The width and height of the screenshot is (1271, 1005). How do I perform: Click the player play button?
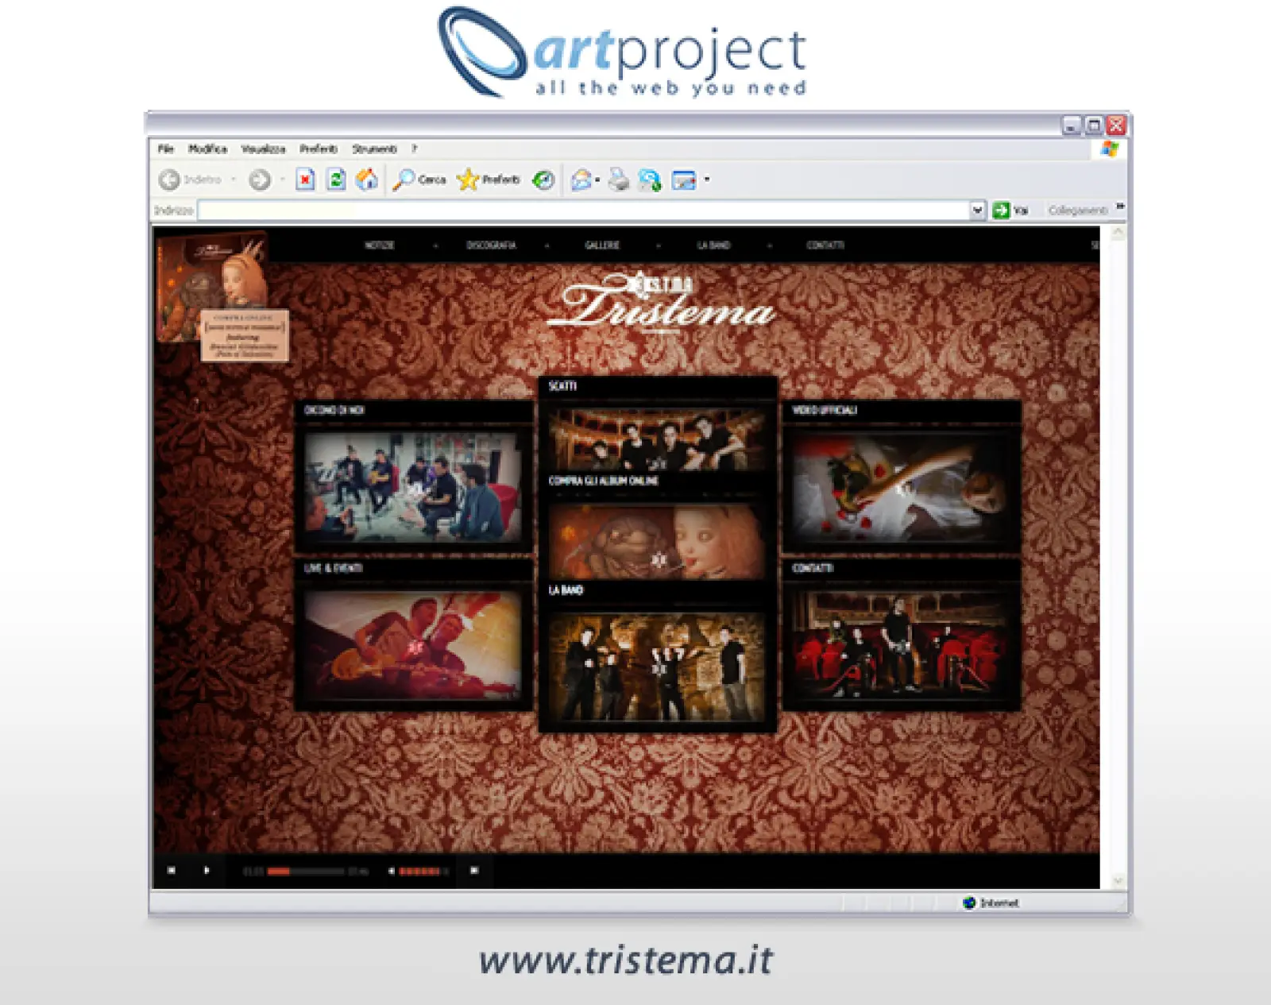(207, 871)
